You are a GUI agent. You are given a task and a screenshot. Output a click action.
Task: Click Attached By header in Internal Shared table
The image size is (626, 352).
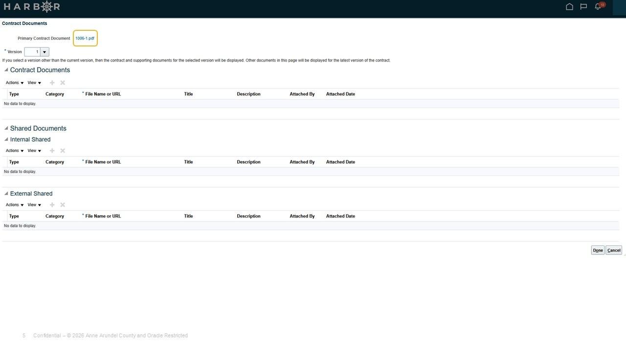coord(302,162)
